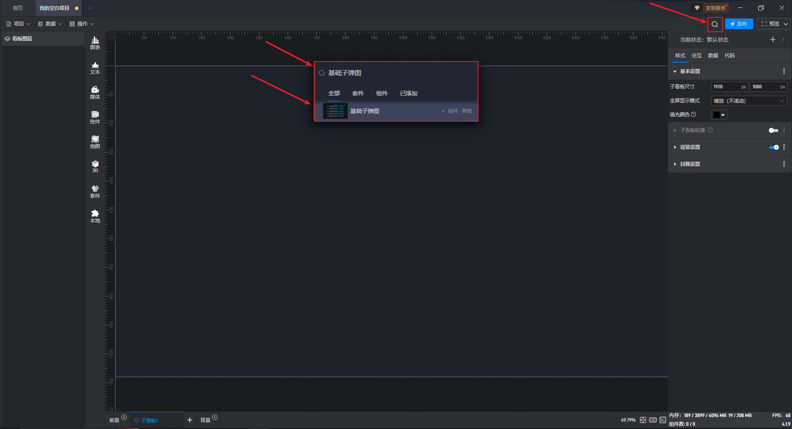
Task: Click the 看板图层 layers header
Action: point(43,39)
